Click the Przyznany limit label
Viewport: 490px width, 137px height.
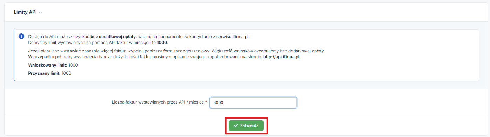44,73
